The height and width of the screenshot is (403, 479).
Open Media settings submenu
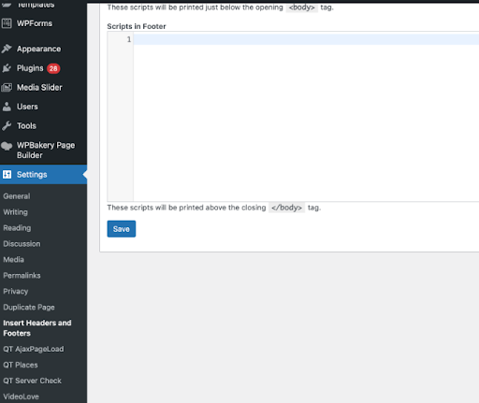[x=14, y=260]
